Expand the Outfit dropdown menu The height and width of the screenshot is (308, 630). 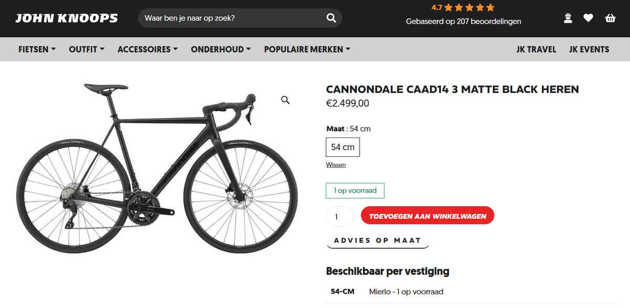point(87,49)
